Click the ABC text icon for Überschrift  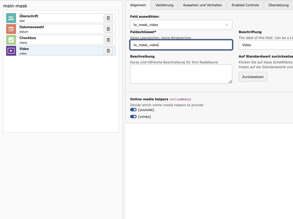[x=11, y=18]
